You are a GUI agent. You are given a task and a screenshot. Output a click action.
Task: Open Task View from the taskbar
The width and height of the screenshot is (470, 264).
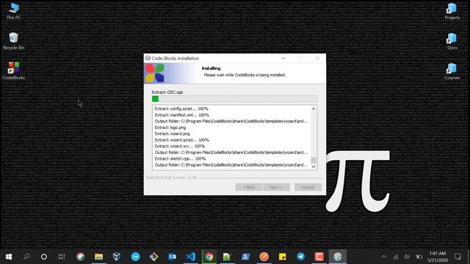click(62, 257)
